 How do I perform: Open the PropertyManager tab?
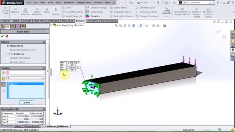8,26
